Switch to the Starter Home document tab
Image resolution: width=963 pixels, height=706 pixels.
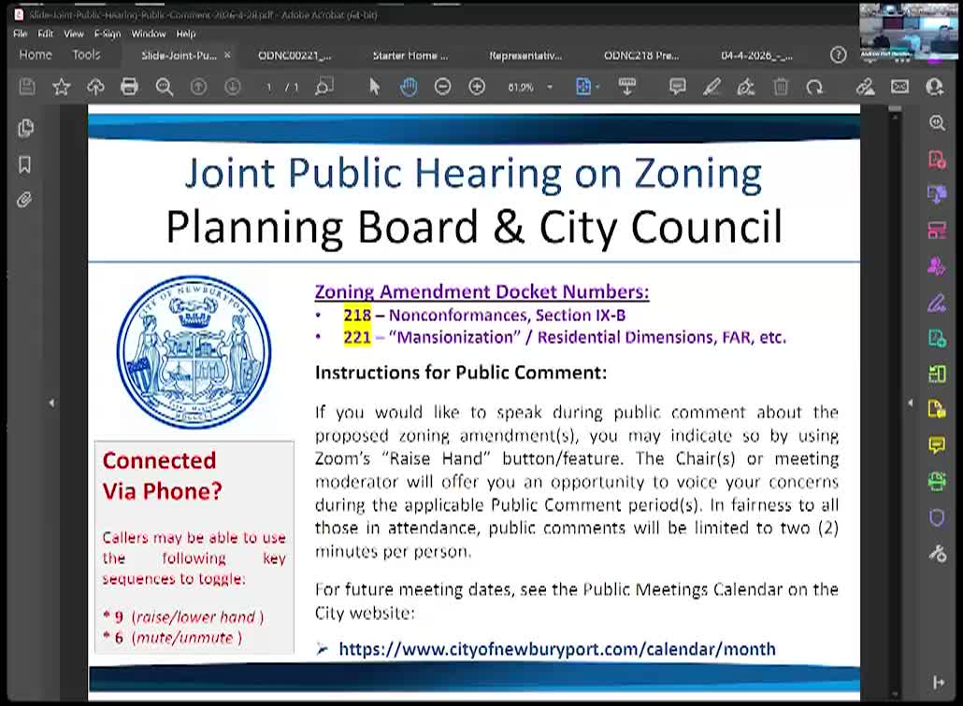(410, 55)
